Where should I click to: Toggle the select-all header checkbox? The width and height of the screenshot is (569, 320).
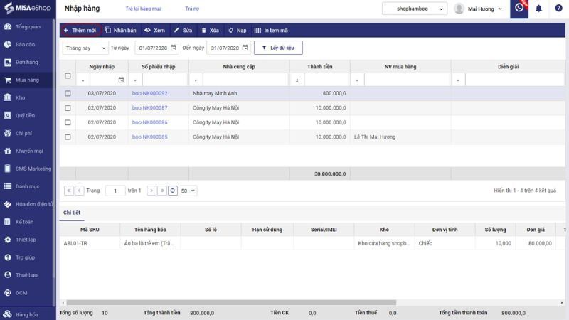click(68, 76)
